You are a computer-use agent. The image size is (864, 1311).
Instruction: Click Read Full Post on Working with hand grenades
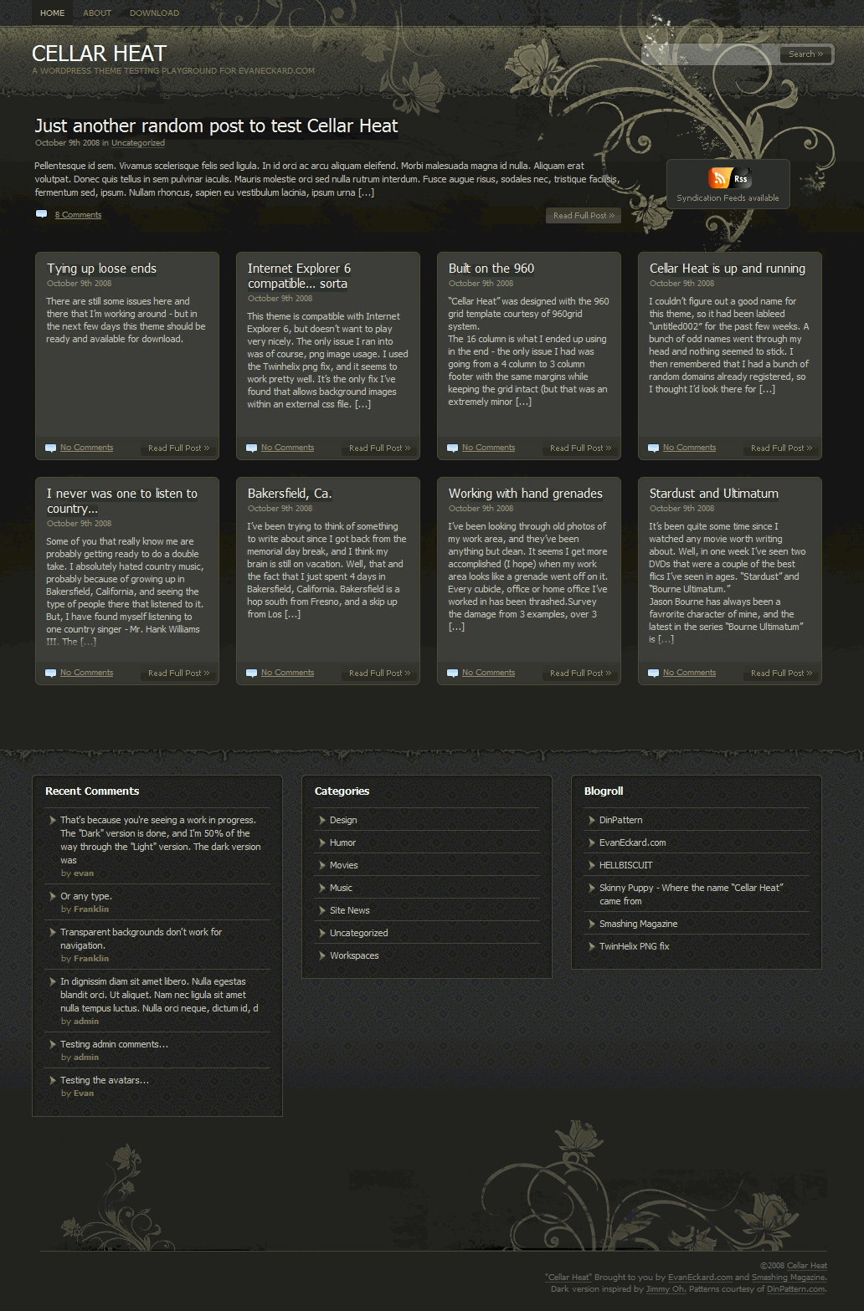[x=580, y=673]
